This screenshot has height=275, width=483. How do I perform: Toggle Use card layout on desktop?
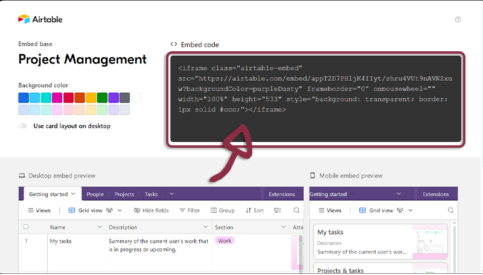23,126
